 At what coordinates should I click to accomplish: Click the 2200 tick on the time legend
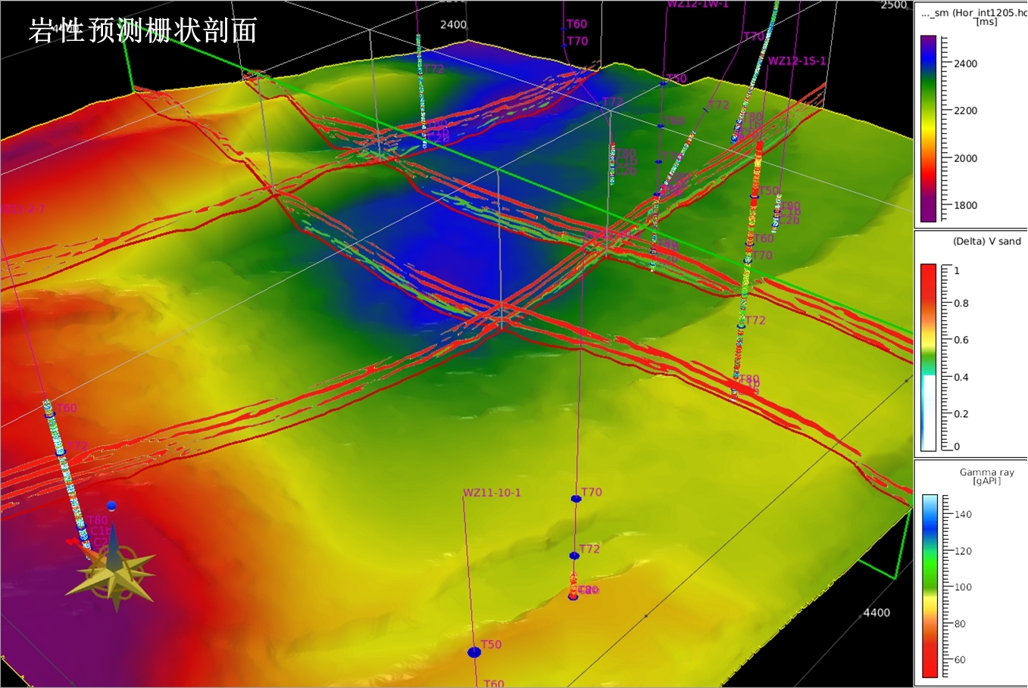[x=965, y=111]
